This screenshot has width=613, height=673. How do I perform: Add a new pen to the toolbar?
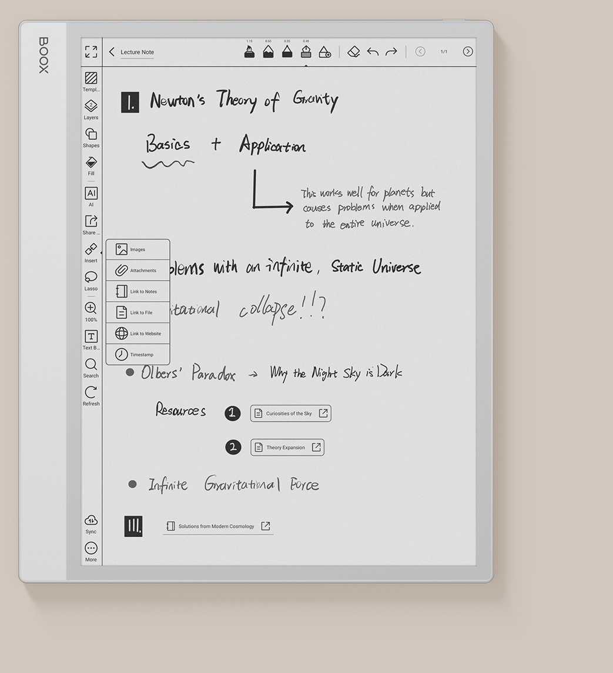pos(324,52)
